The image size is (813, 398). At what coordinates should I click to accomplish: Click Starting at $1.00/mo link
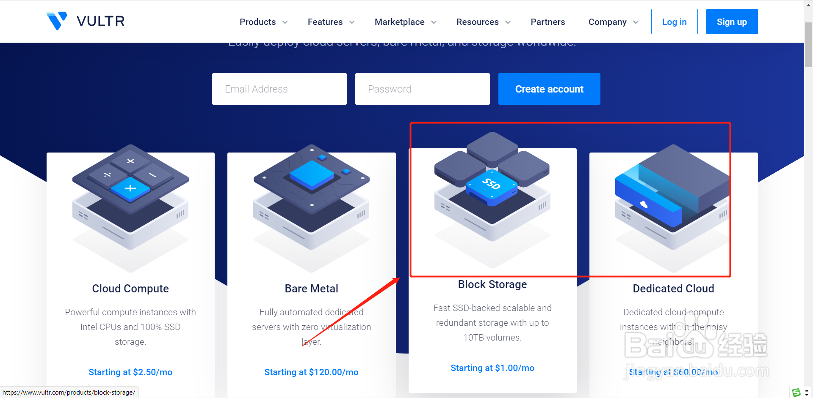(x=492, y=368)
